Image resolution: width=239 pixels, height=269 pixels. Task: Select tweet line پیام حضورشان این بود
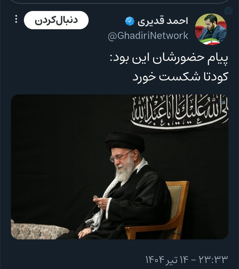(x=169, y=59)
